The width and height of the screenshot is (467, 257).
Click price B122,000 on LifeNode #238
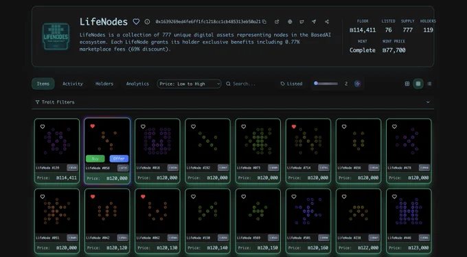click(x=368, y=248)
